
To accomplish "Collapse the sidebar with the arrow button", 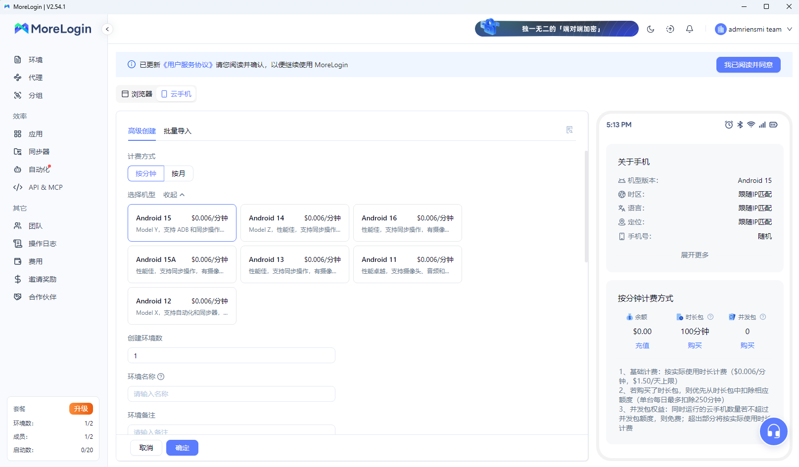I will (107, 29).
